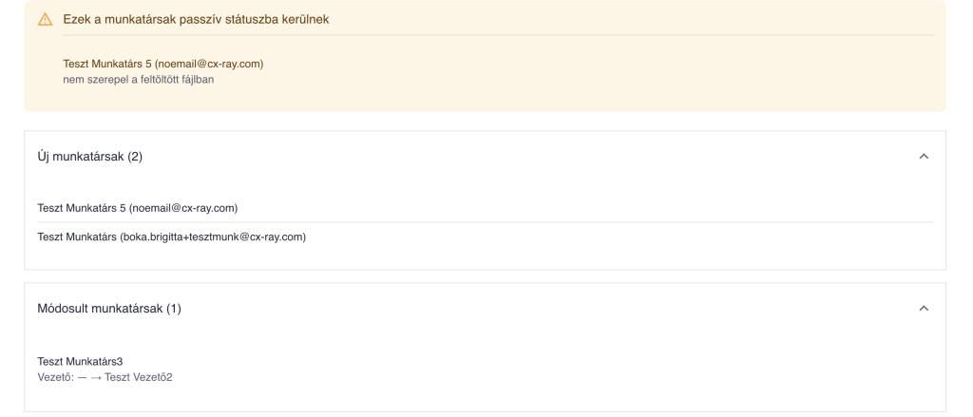This screenshot has width=973, height=417.
Task: Click the orange warning triangle icon
Action: point(46,19)
